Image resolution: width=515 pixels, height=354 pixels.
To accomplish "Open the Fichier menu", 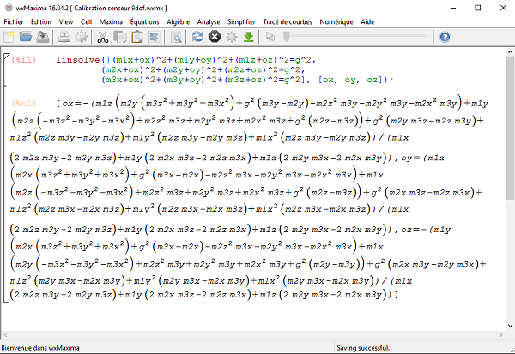I will [x=14, y=22].
